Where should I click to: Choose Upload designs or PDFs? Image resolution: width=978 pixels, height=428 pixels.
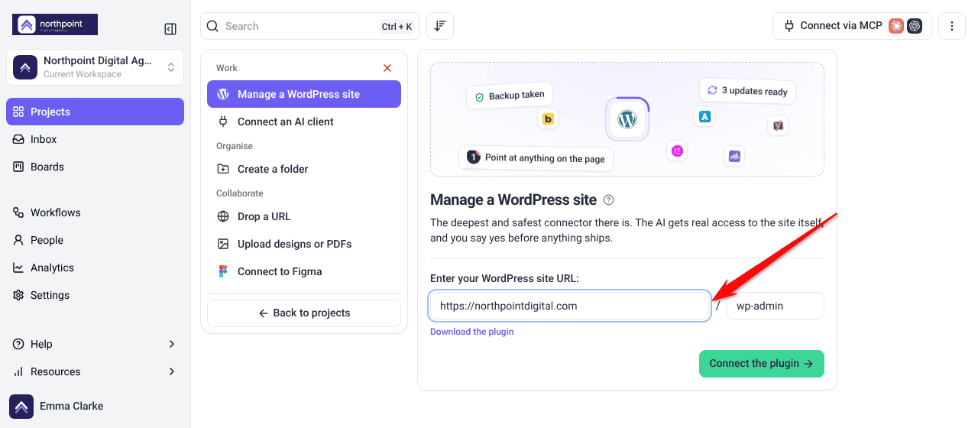coord(304,244)
